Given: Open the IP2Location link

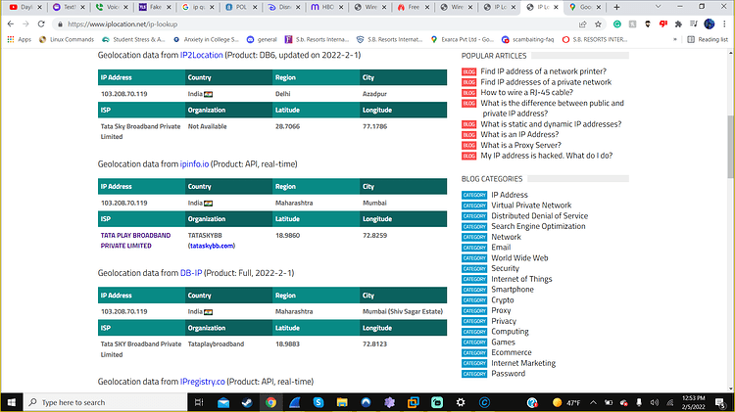Looking at the screenshot, I should tap(202, 55).
